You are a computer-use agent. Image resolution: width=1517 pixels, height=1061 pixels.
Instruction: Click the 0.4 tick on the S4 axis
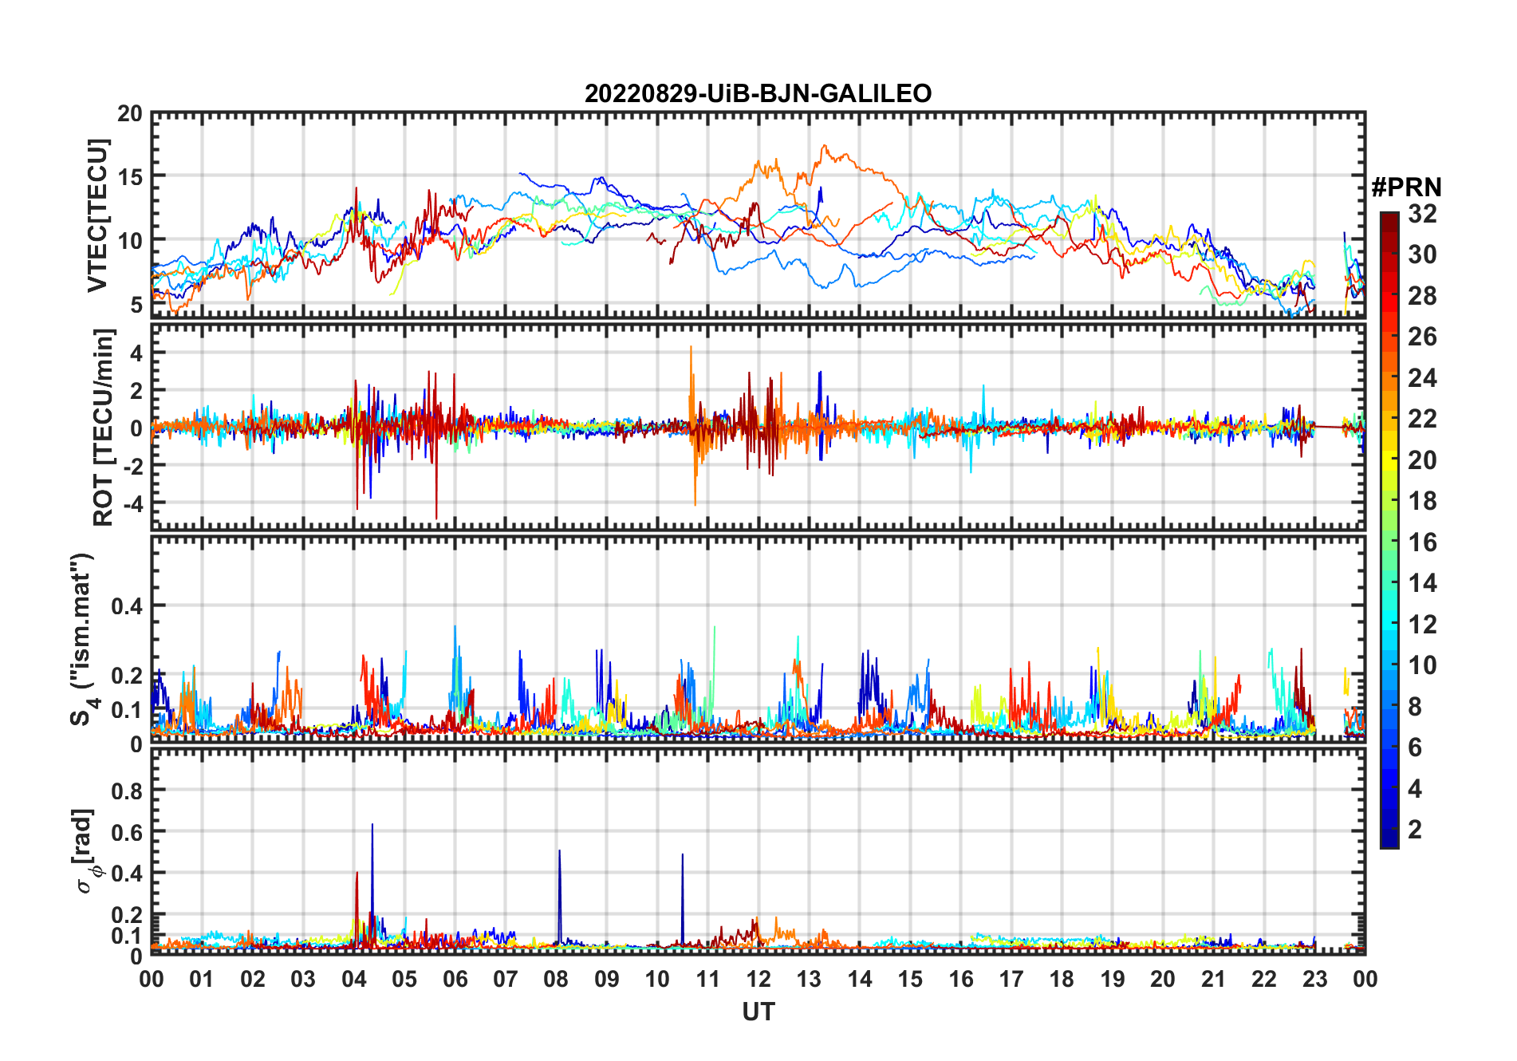click(x=127, y=607)
